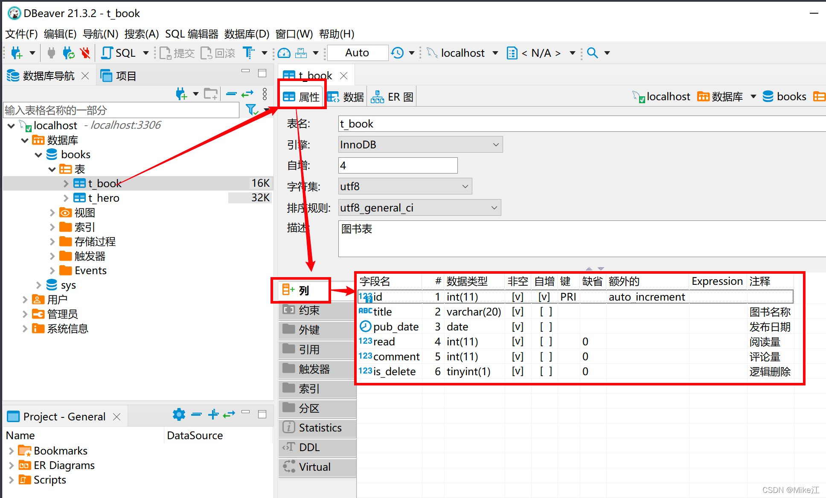Click the transaction mode T icon
The height and width of the screenshot is (498, 826).
(x=249, y=53)
